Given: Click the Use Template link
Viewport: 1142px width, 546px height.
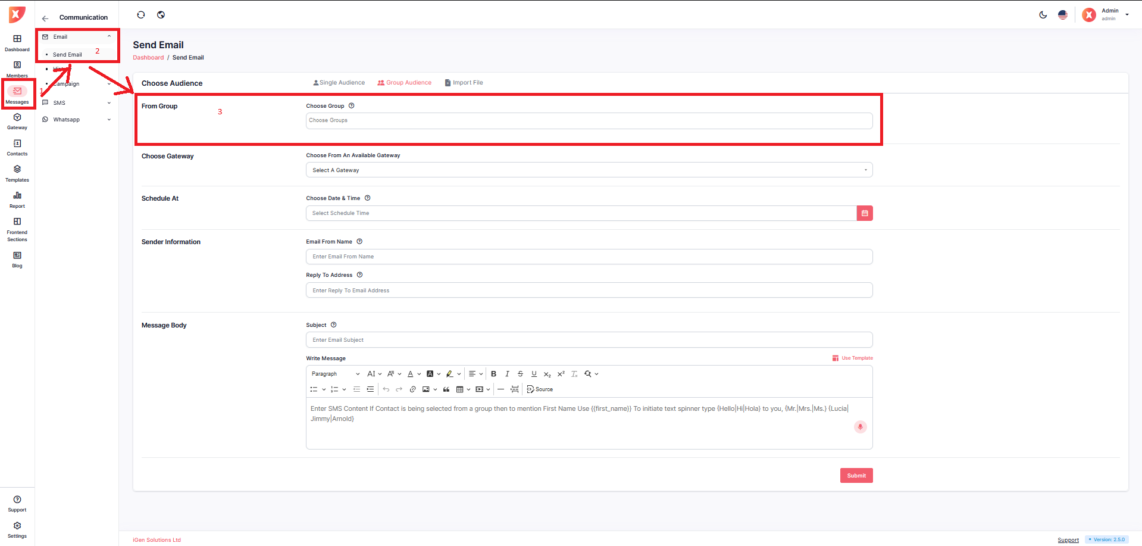Looking at the screenshot, I should [853, 358].
